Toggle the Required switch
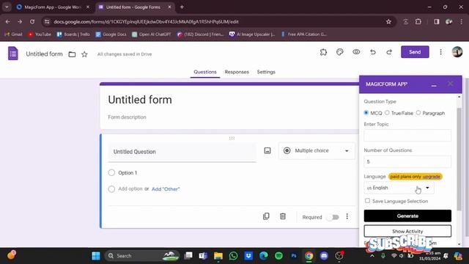 pos(333,217)
